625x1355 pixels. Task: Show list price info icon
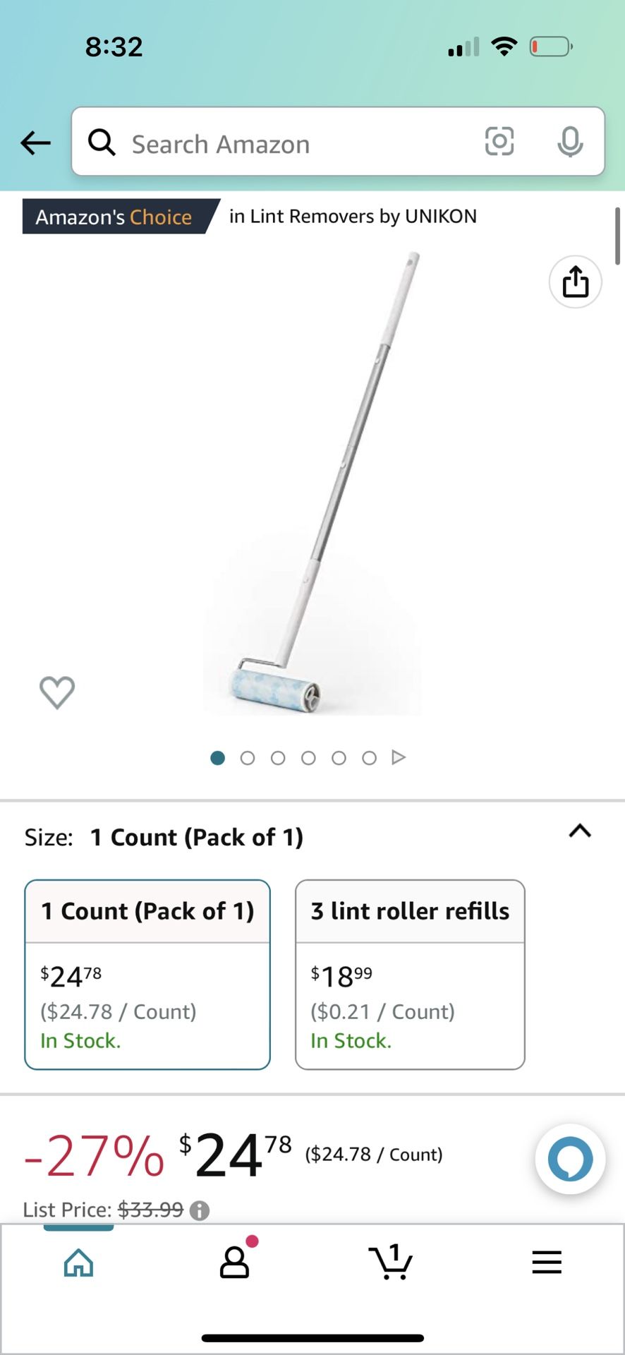(200, 1211)
